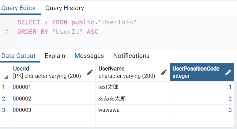The height and width of the screenshot is (129, 237).
Task: Switch to the Query History tab
Action: 65,8
